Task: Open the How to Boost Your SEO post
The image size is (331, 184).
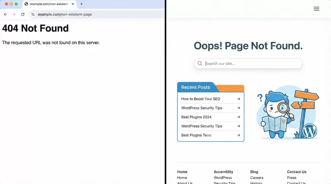Action: coord(201,99)
